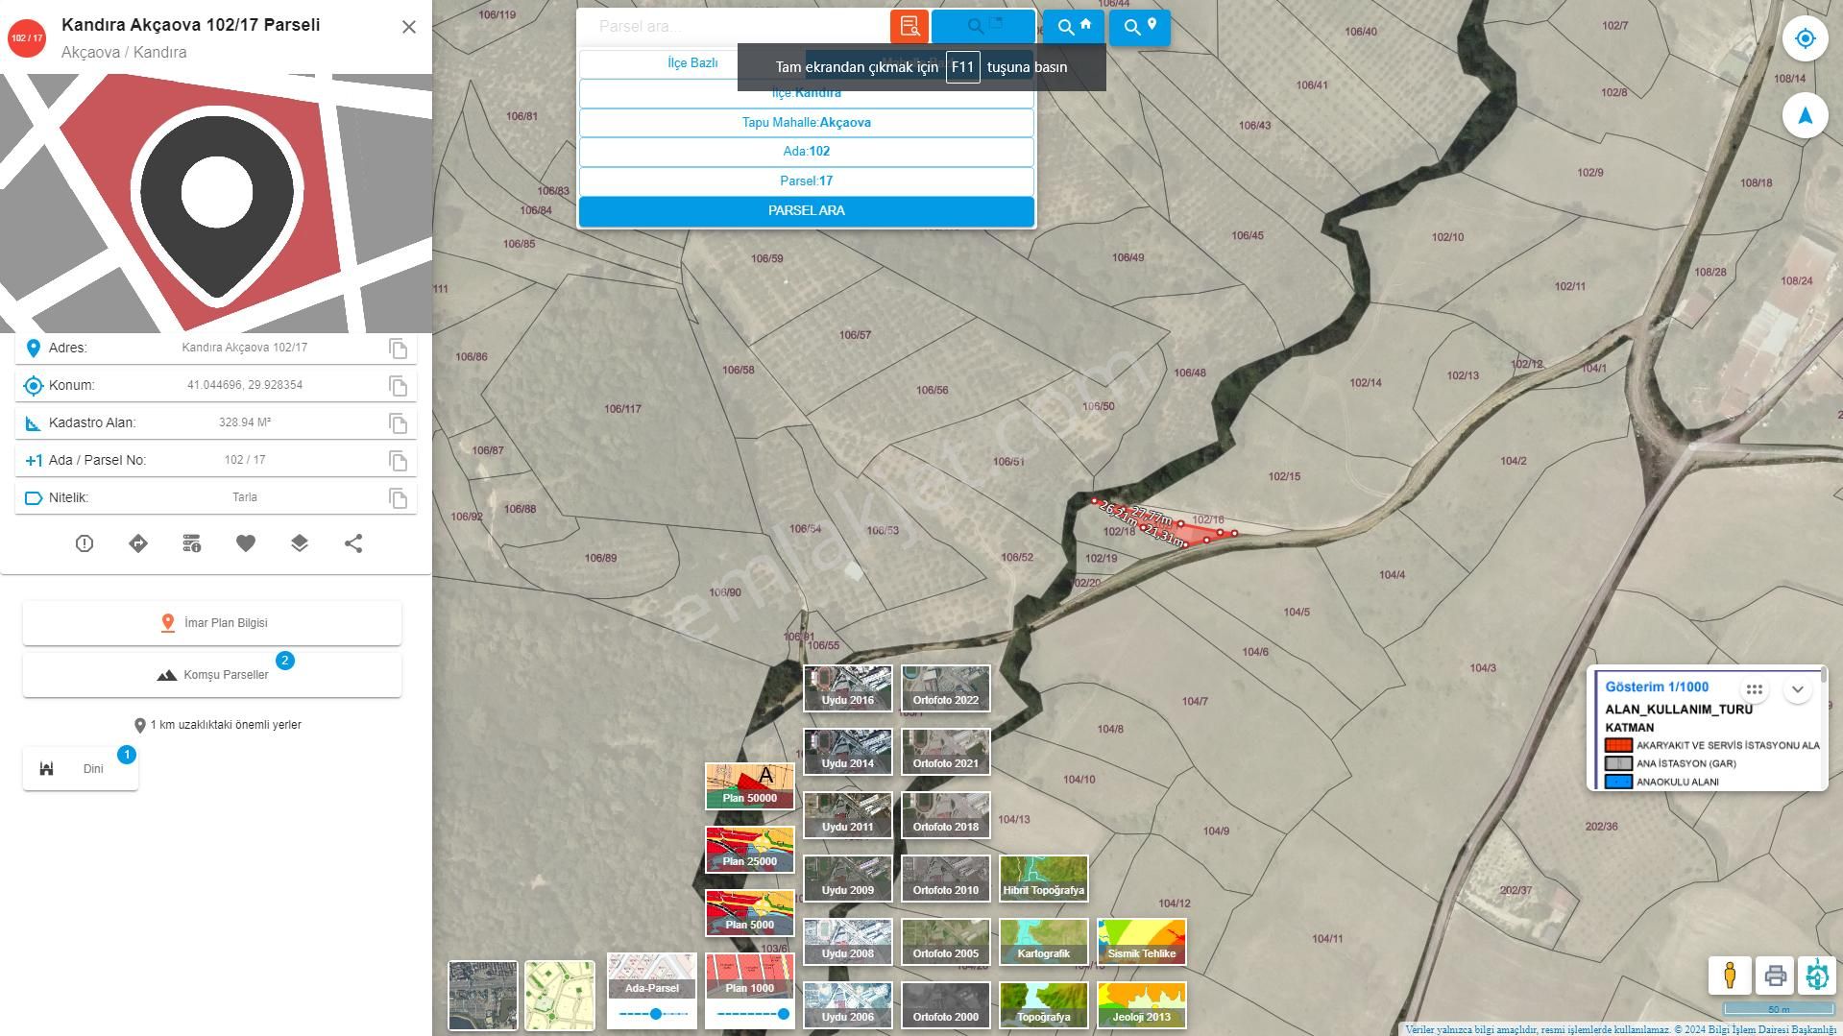This screenshot has width=1843, height=1036.
Task: Add parcel to favorites with heart icon
Action: pos(246,543)
